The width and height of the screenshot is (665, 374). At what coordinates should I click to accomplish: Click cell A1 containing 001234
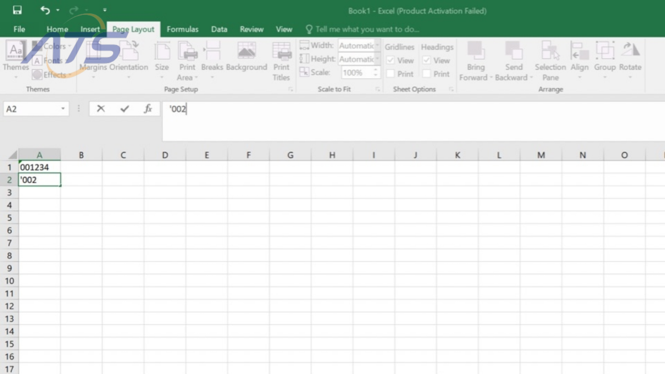[39, 167]
